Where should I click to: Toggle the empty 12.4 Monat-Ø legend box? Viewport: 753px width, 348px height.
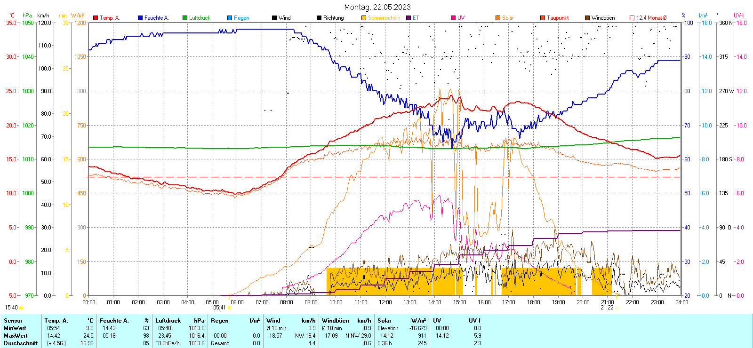pos(632,18)
